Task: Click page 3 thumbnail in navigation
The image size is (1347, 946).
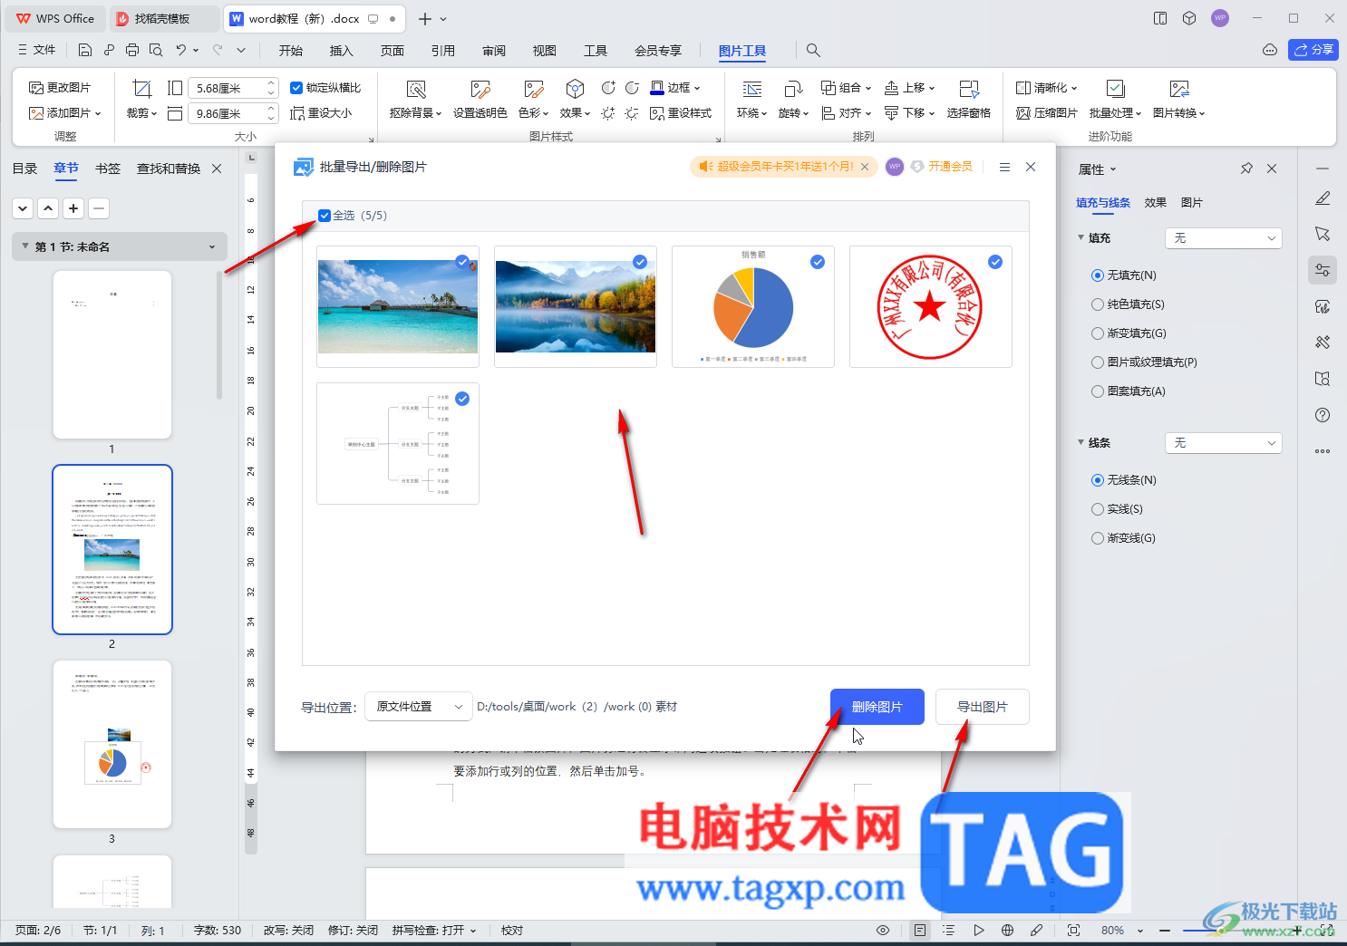Action: click(112, 744)
